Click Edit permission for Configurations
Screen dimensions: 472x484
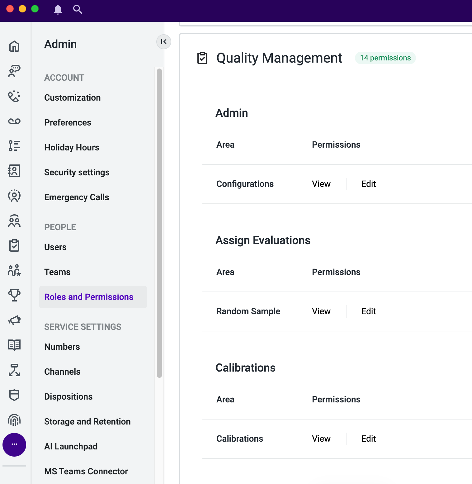(x=369, y=184)
